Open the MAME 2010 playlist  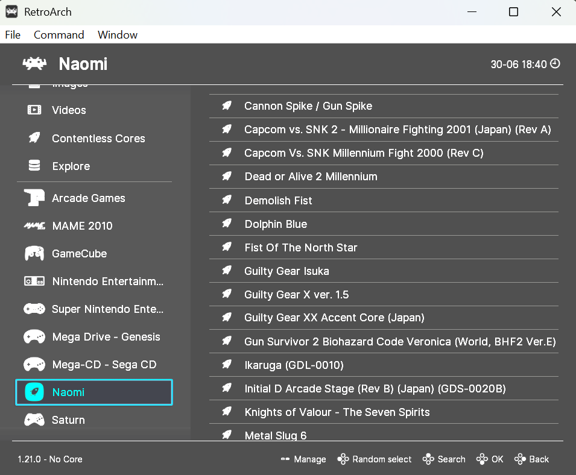(x=94, y=226)
